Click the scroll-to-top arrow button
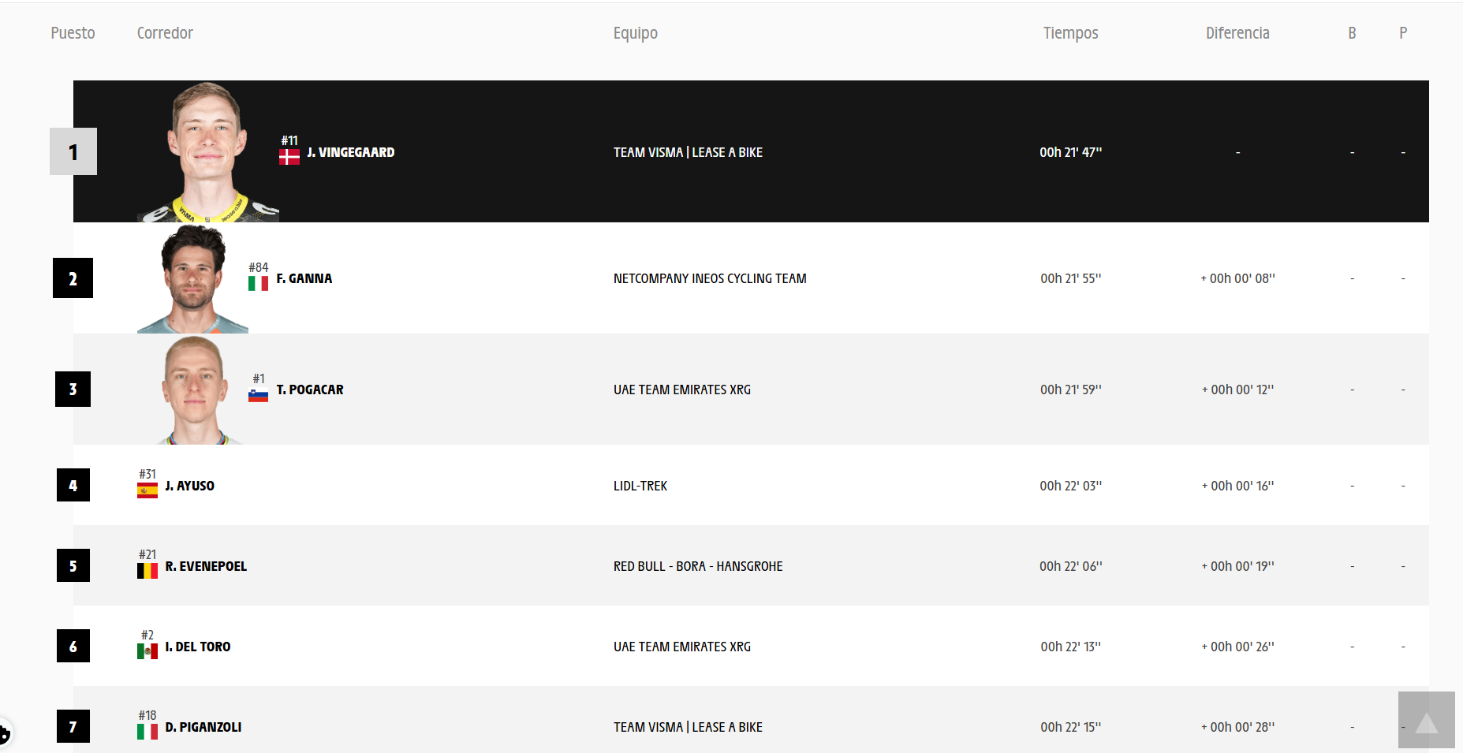 tap(1426, 720)
